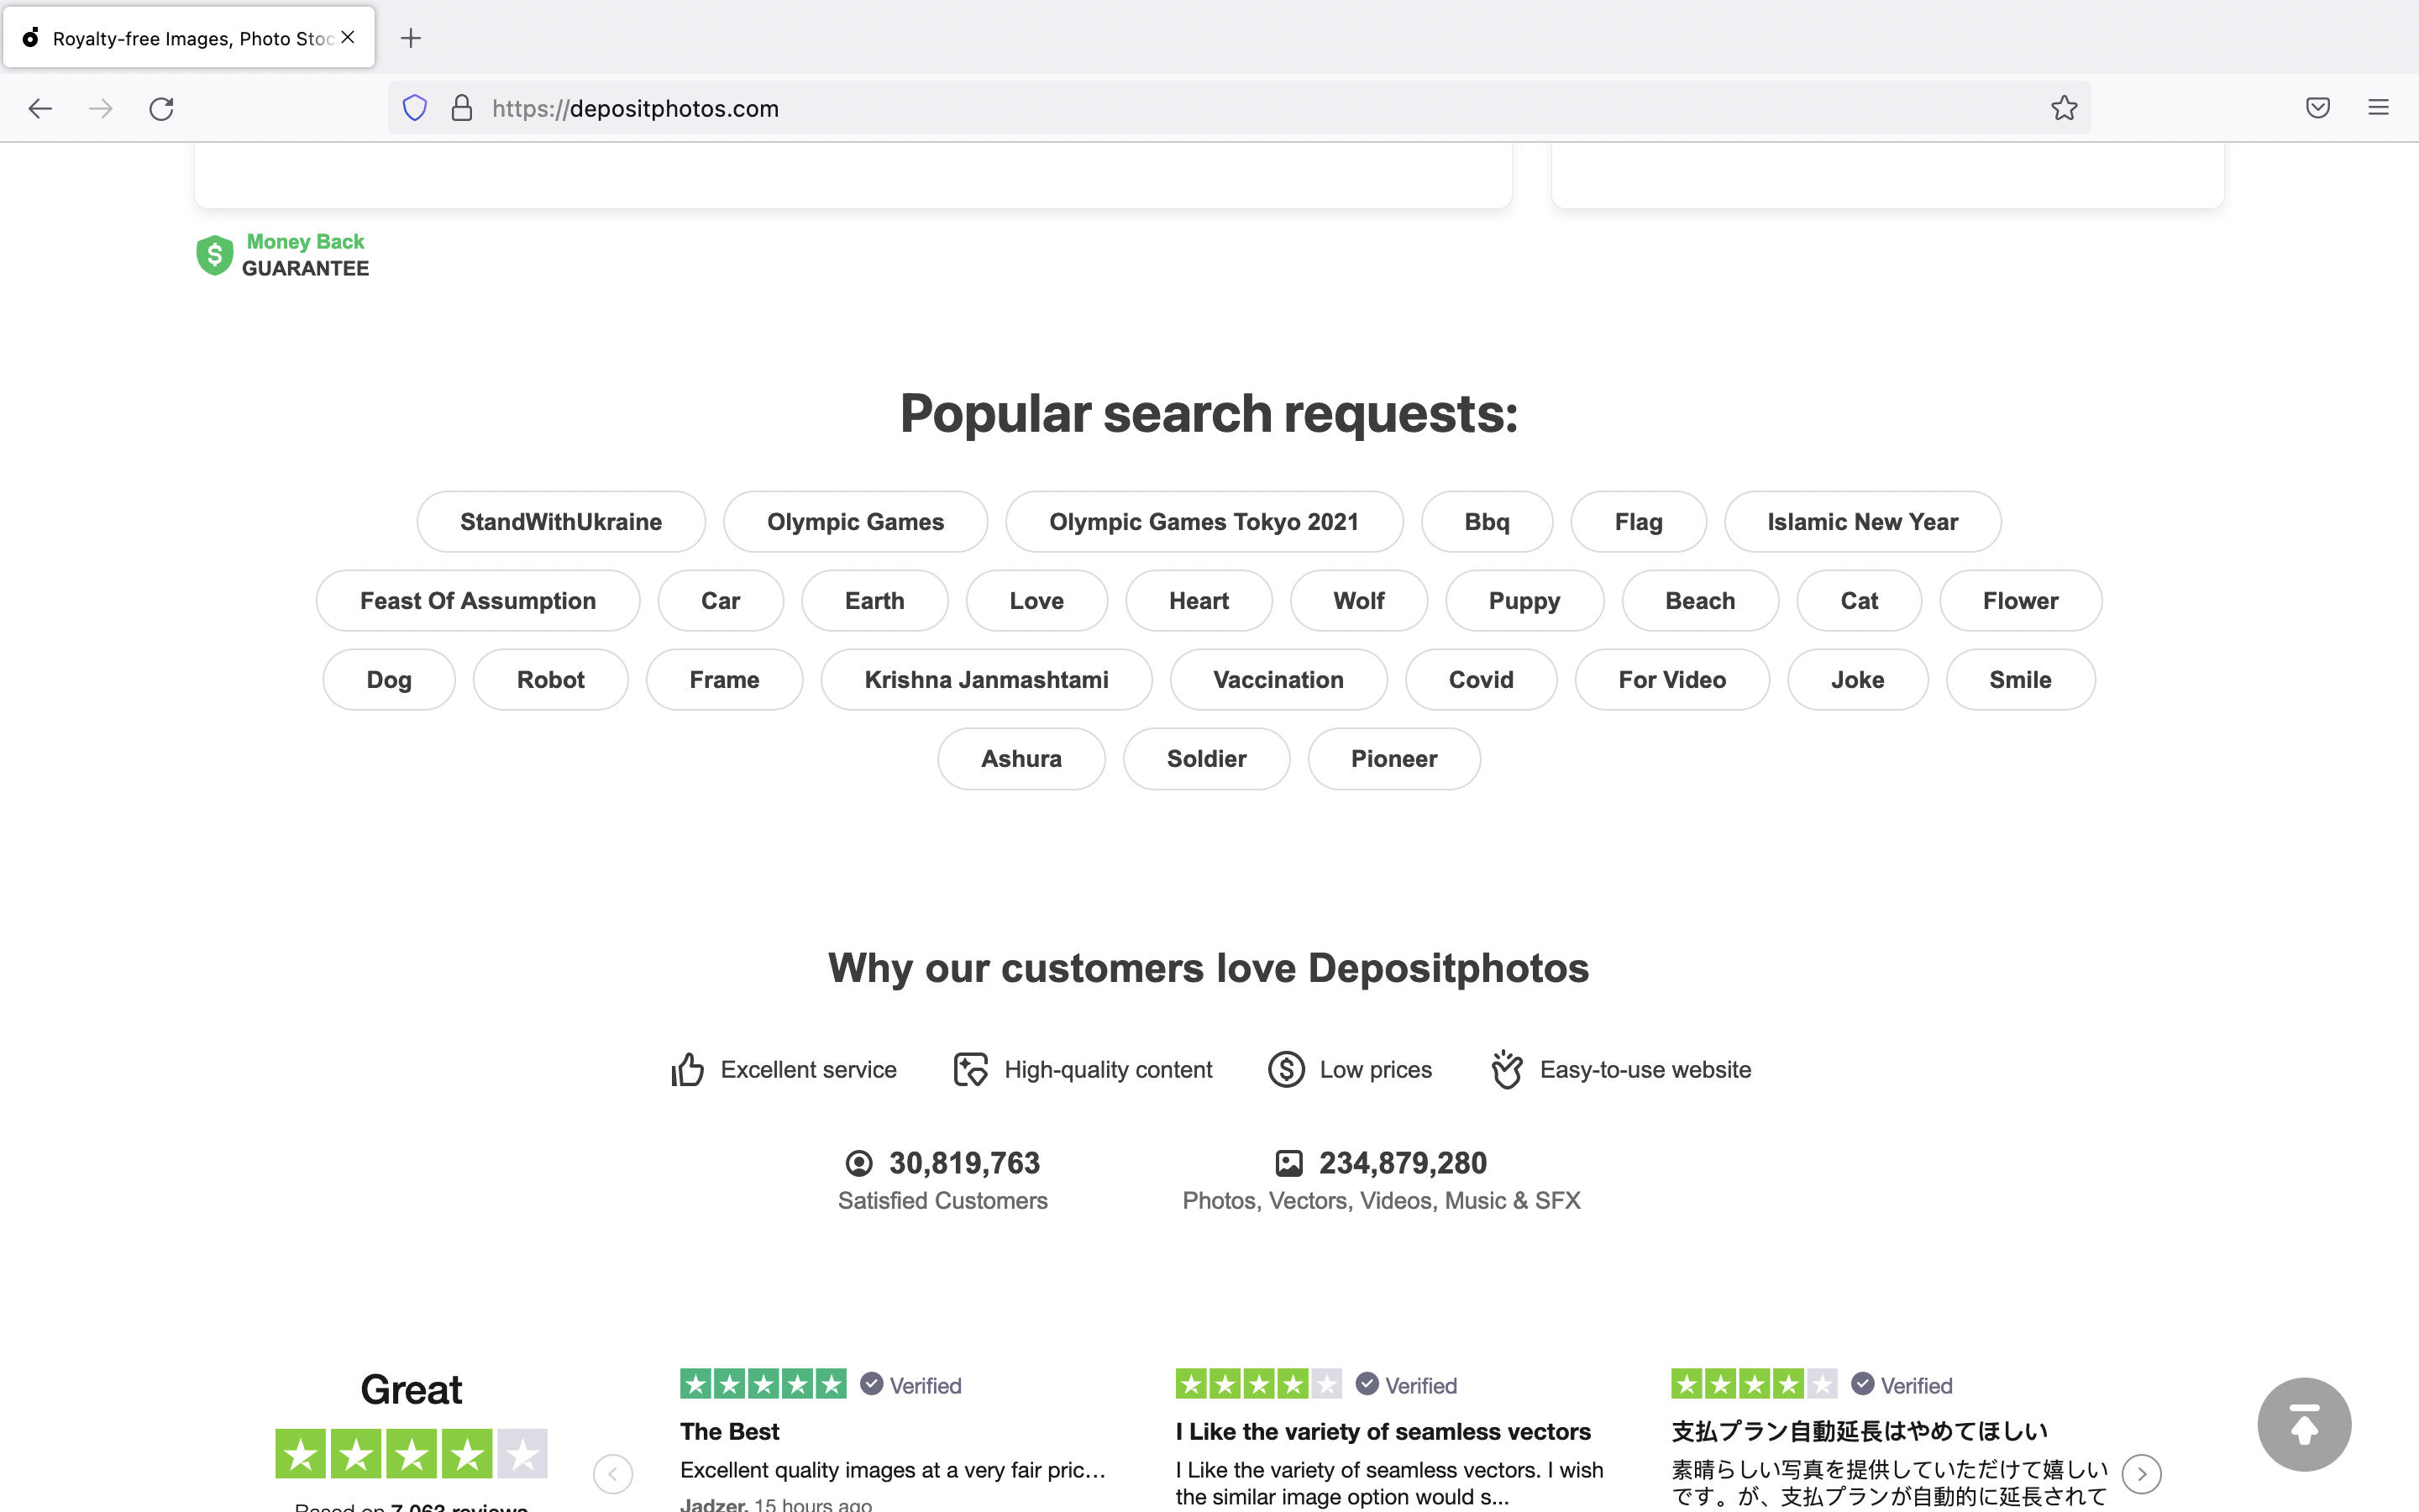Open the Feast Of Assumption tag

pyautogui.click(x=478, y=601)
